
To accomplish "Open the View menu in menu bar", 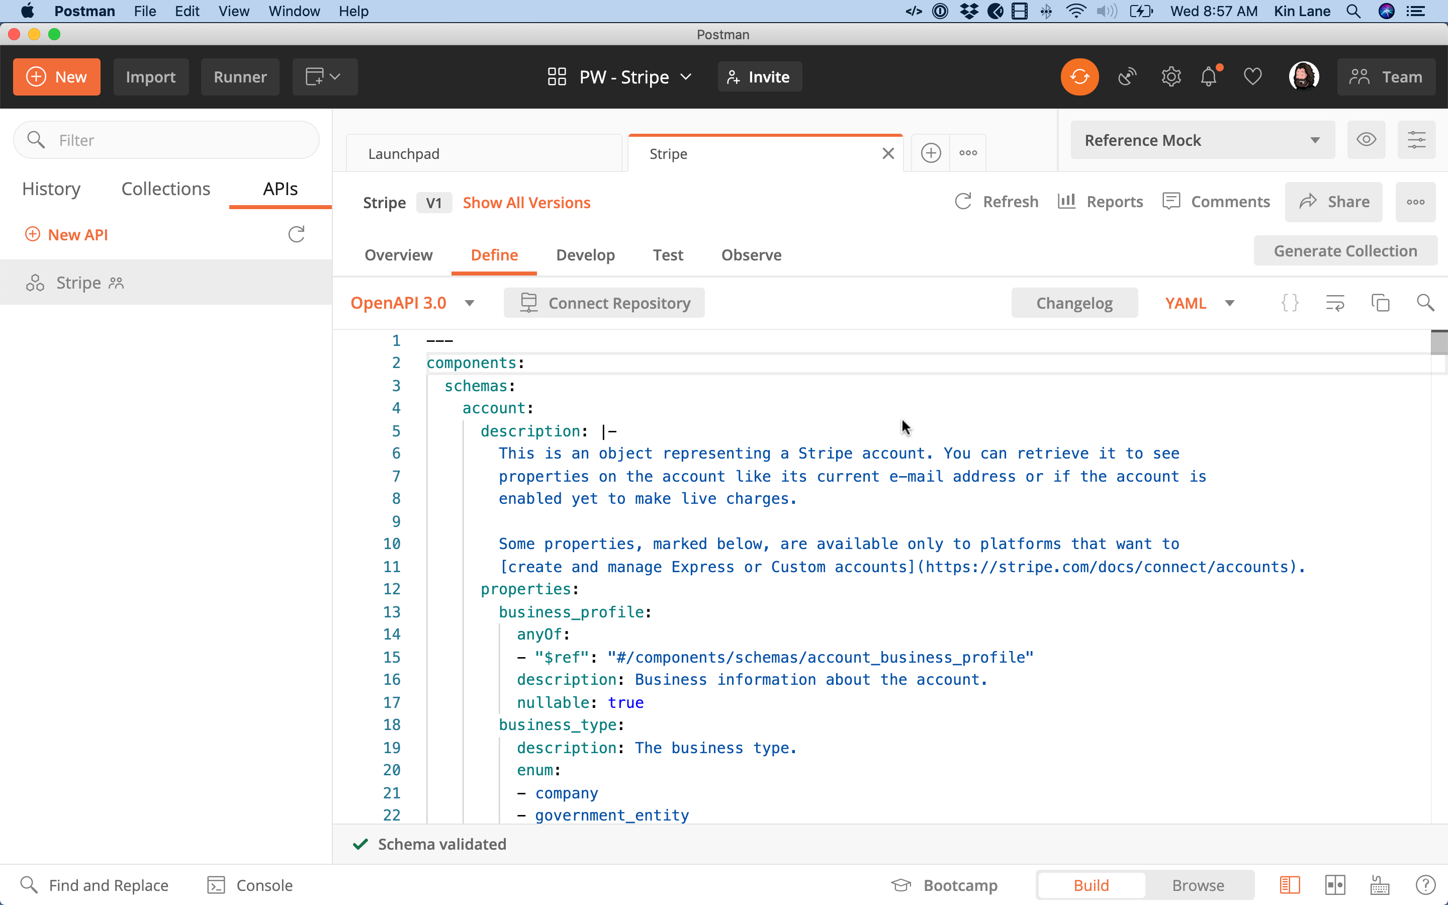I will click(x=233, y=11).
